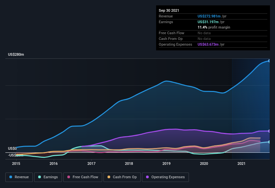Toggle Free Cash Flow series legend label
This screenshot has width=275, height=188.
85,177
